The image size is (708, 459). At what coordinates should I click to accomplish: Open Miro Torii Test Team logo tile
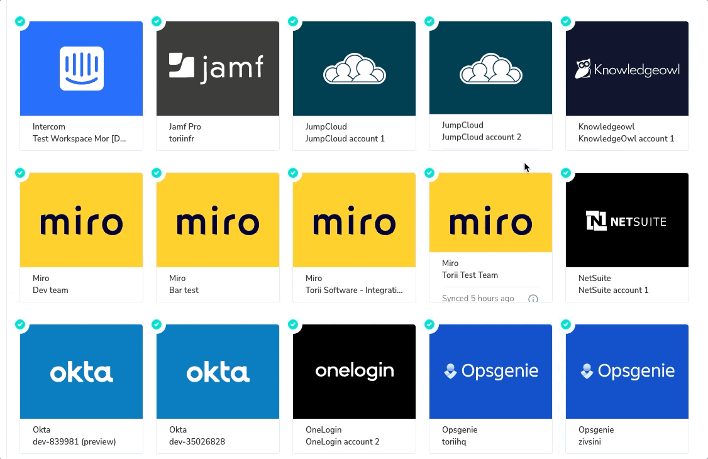[x=490, y=212]
